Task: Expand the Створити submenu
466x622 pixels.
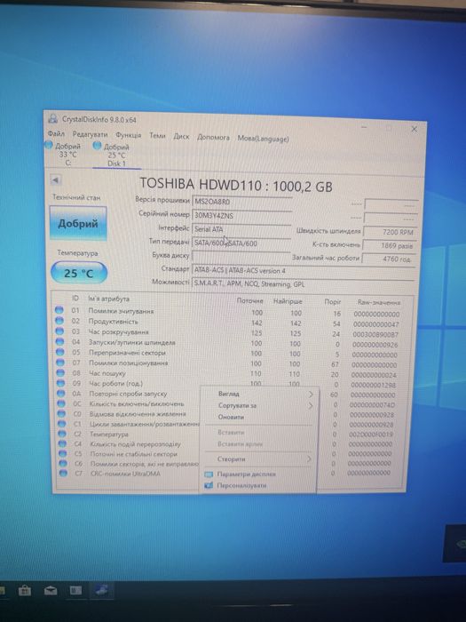Action: pyautogui.click(x=258, y=459)
